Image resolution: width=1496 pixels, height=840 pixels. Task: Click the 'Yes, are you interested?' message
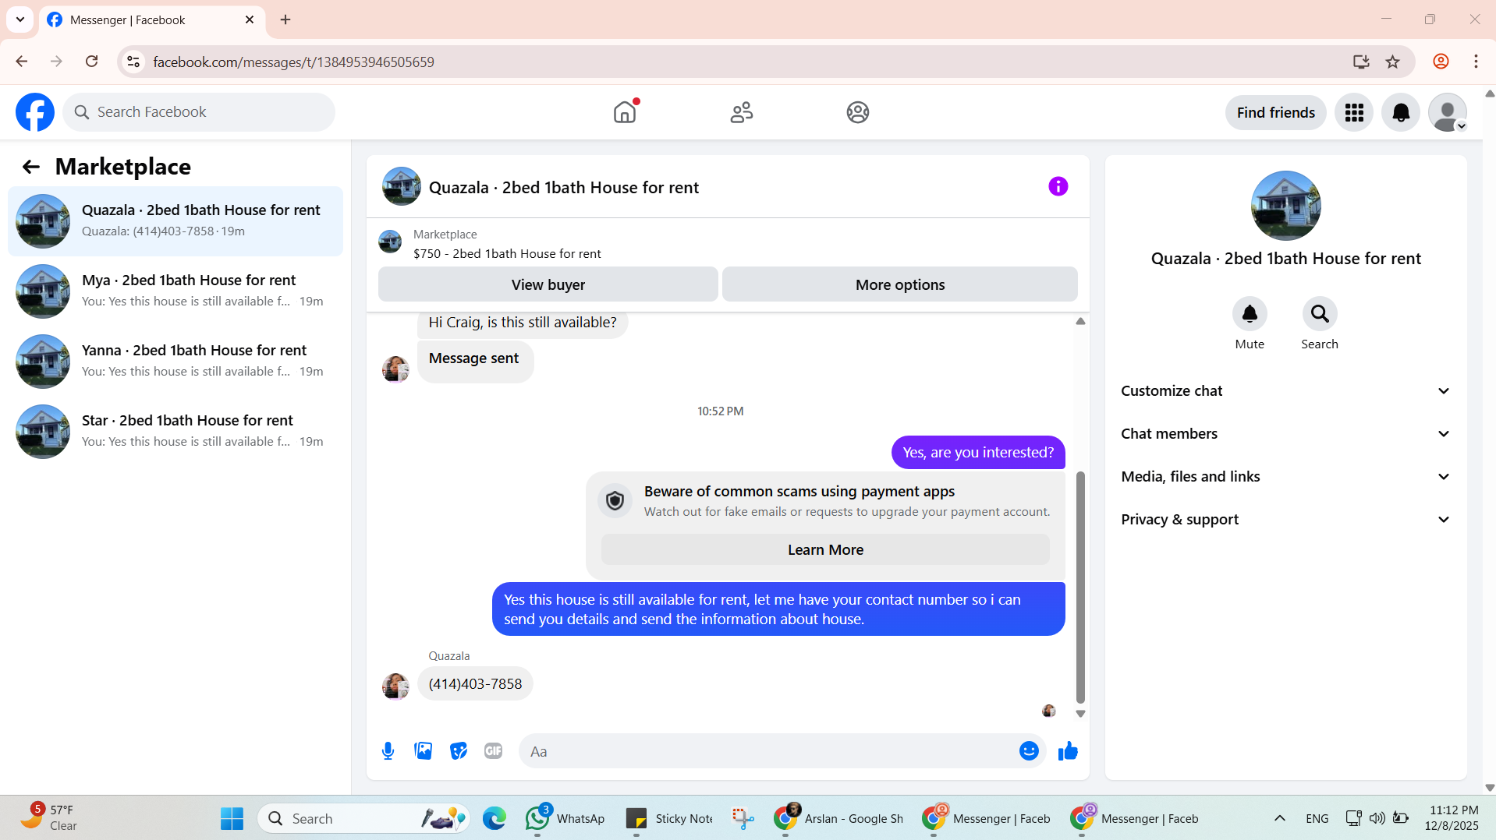[x=978, y=453]
